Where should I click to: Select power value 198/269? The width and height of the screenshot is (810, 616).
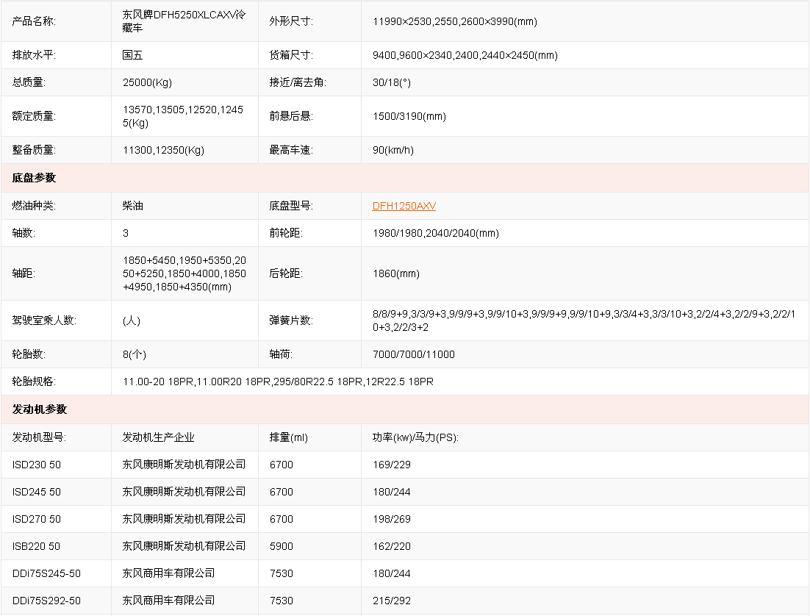[x=392, y=519]
